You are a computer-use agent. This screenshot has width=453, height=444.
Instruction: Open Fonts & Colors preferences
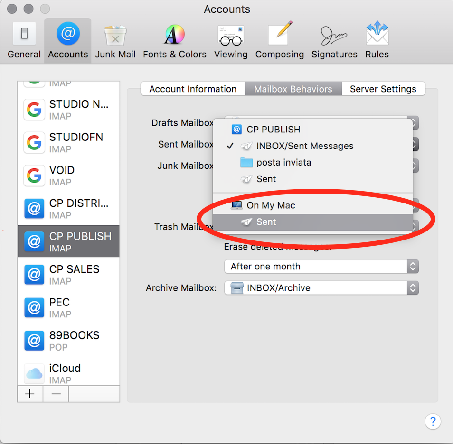pos(174,40)
